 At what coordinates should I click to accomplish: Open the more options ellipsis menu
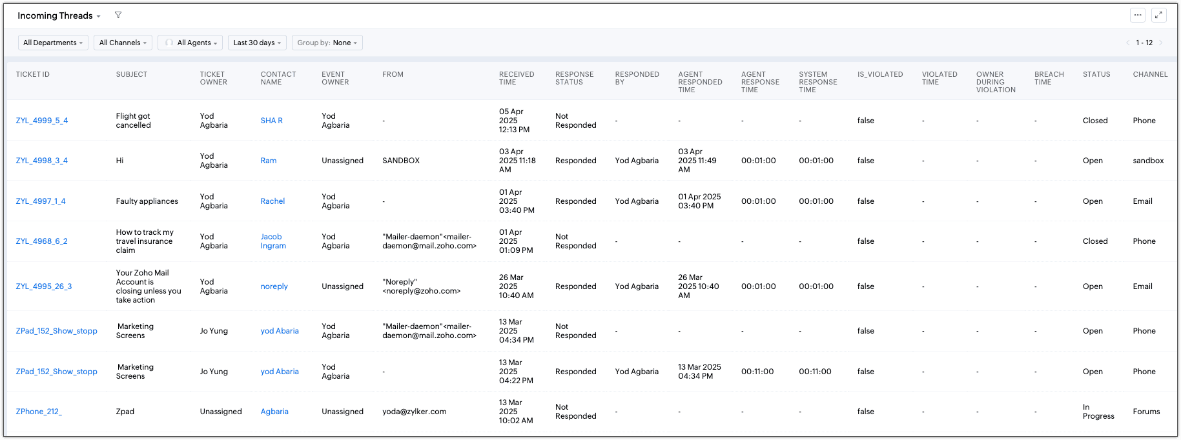point(1138,15)
